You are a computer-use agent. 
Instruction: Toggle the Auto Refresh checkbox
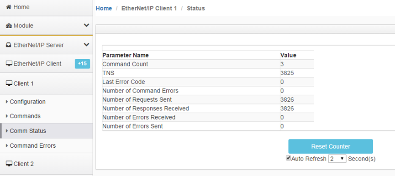tap(288, 158)
